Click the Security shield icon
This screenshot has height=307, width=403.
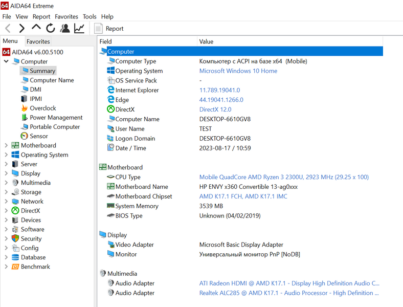pos(15,238)
